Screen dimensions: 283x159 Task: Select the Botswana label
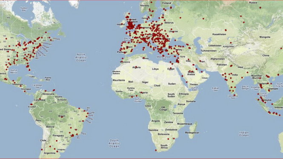[163, 134]
